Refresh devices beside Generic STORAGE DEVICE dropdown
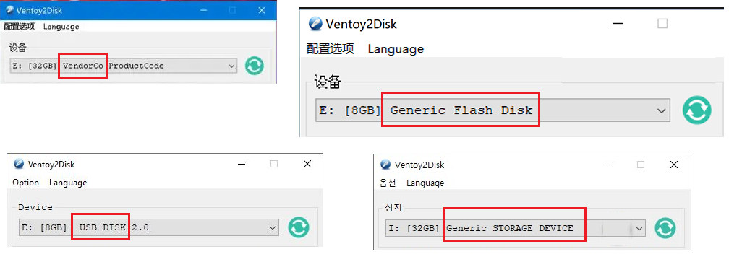This screenshot has height=262, width=742. [665, 228]
